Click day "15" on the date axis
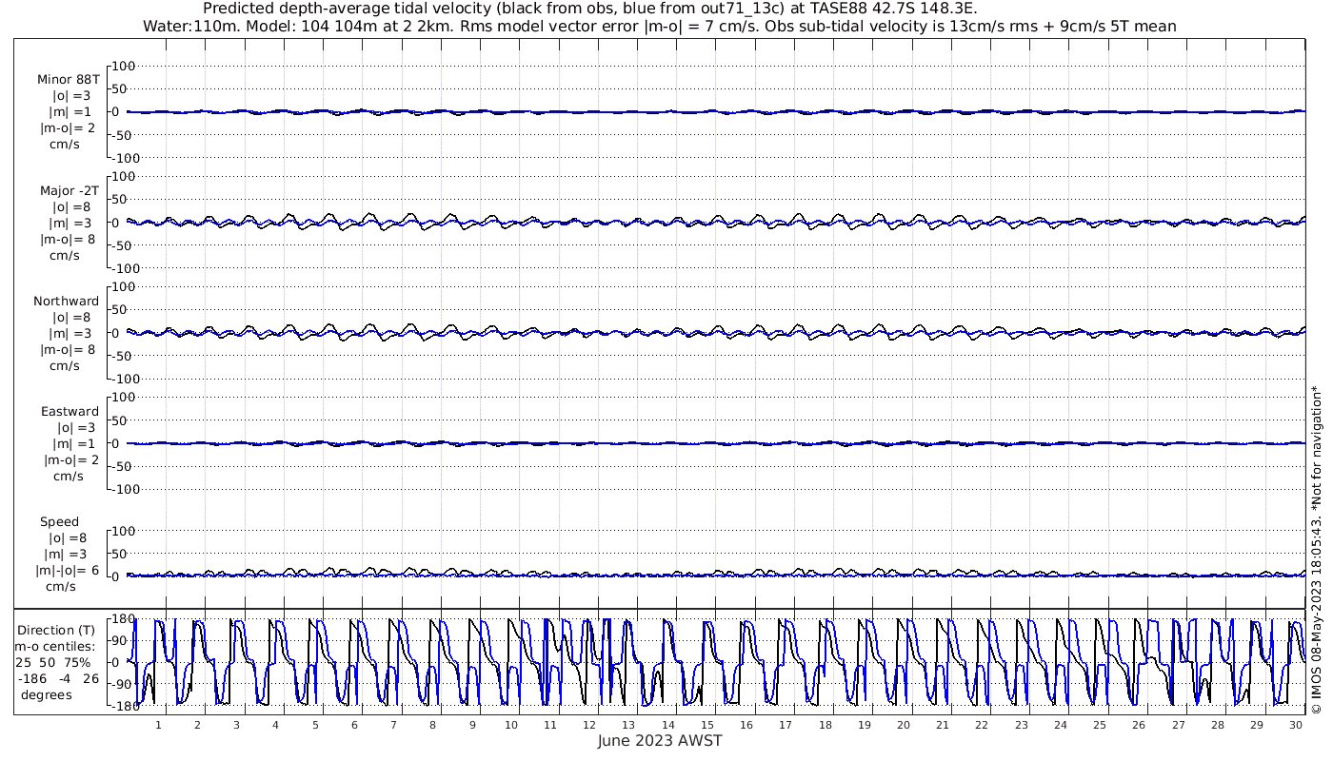This screenshot has height=761, width=1333. coord(707,725)
